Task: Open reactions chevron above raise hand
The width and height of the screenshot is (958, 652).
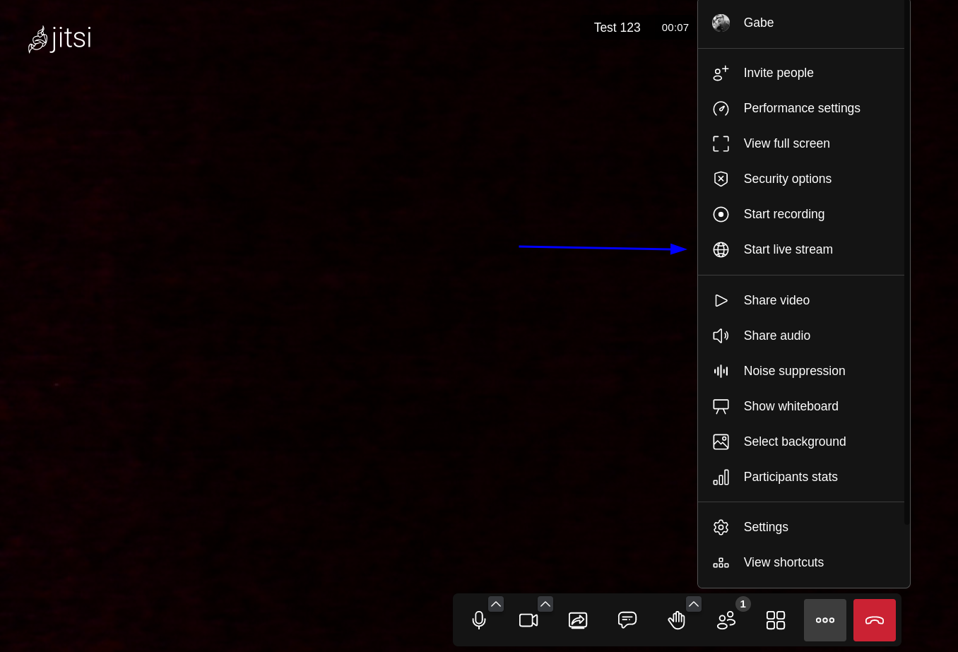Action: tap(694, 604)
